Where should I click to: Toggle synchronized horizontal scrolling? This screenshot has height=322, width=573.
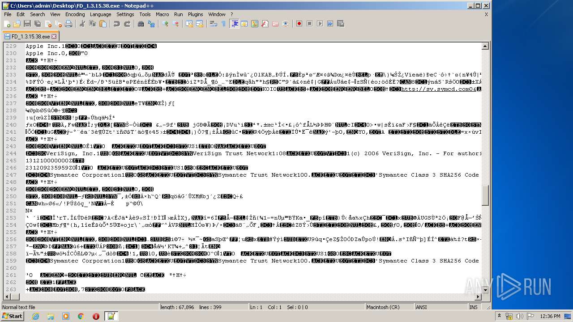[200, 24]
